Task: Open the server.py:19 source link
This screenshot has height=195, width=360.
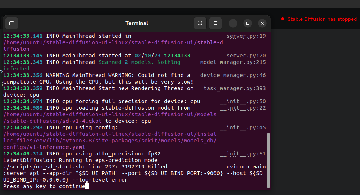Action: (x=246, y=36)
